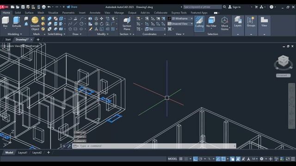Click the MODEL status bar button
296x166 pixels.
173,159
